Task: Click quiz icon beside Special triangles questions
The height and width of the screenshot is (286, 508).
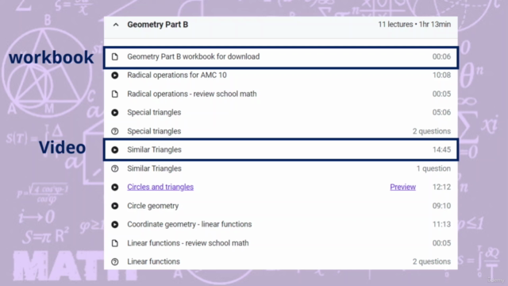Action: click(114, 131)
